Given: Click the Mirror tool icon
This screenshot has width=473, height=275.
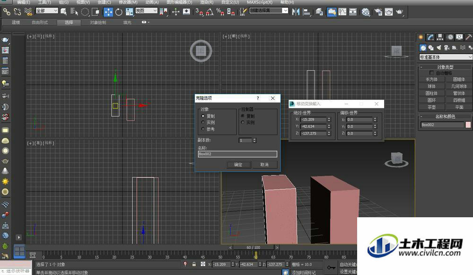Looking at the screenshot, I should point(296,12).
